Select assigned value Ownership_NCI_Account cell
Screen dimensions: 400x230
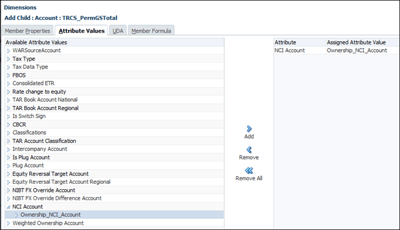(x=363, y=50)
